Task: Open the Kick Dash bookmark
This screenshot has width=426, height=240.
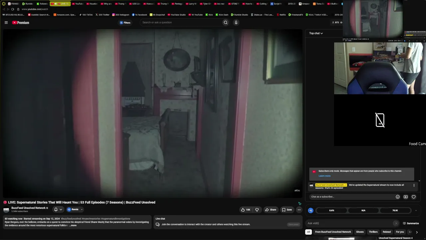Action: click(x=222, y=15)
